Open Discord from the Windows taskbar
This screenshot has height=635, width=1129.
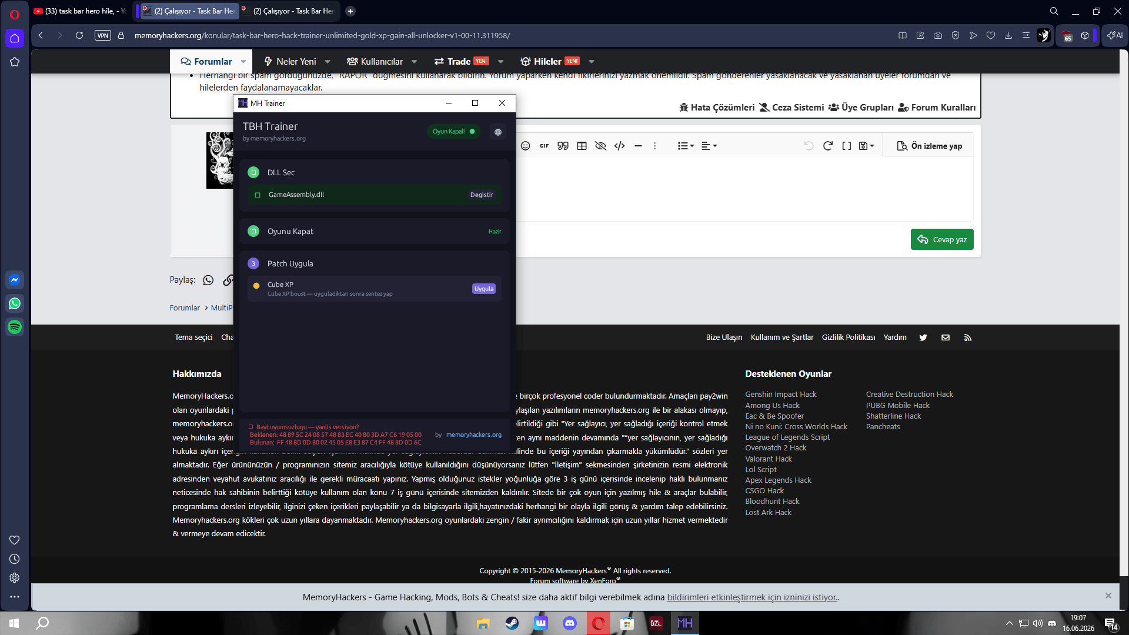570,623
